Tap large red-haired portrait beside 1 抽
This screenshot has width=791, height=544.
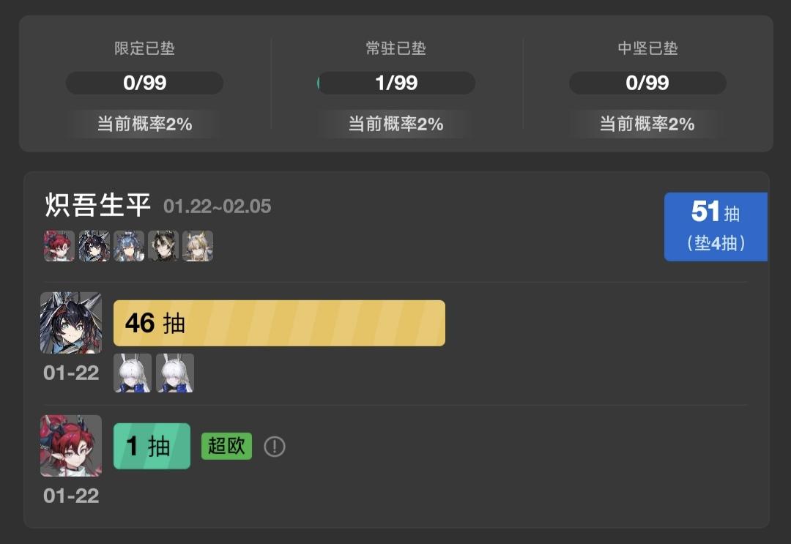coord(71,446)
